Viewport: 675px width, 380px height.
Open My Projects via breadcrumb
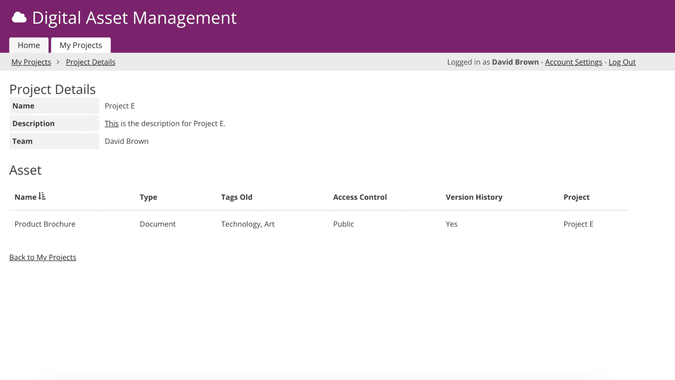point(31,62)
